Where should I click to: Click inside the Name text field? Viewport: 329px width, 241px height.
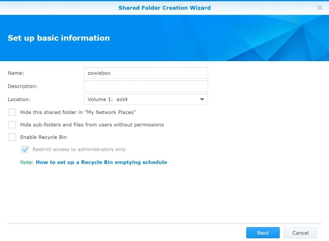pos(146,73)
